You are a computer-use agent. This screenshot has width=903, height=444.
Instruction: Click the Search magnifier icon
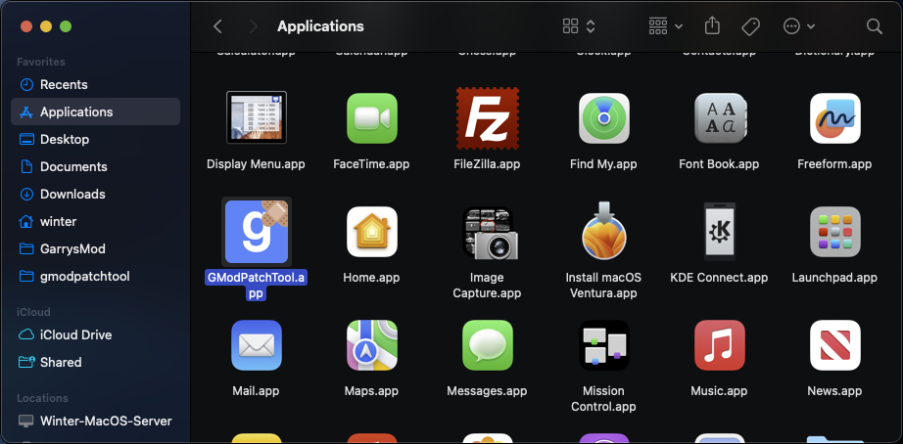pos(875,26)
